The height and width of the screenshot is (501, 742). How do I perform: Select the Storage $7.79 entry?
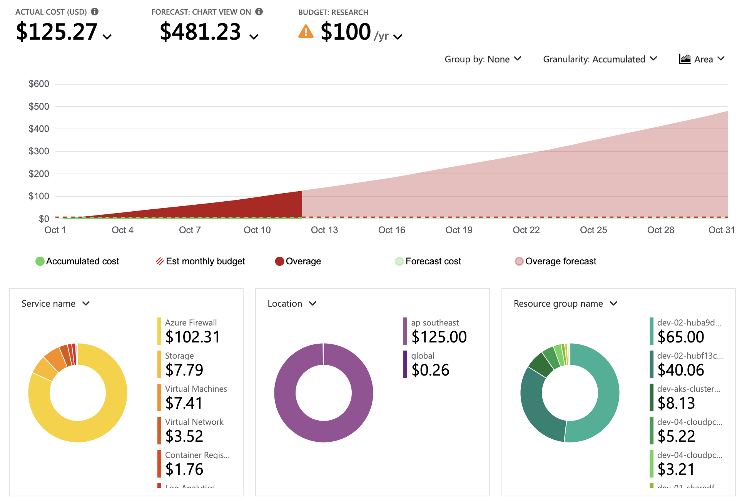[180, 364]
